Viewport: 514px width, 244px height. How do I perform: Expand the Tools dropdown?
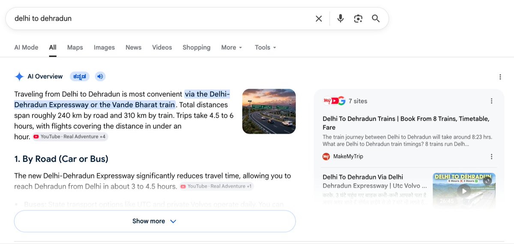click(x=265, y=47)
